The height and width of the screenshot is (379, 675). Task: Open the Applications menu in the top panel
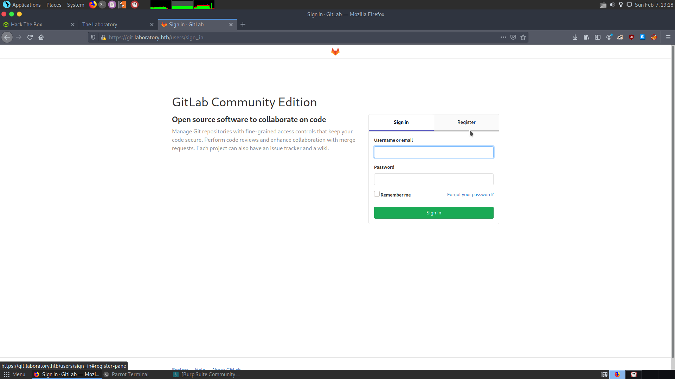(26, 5)
